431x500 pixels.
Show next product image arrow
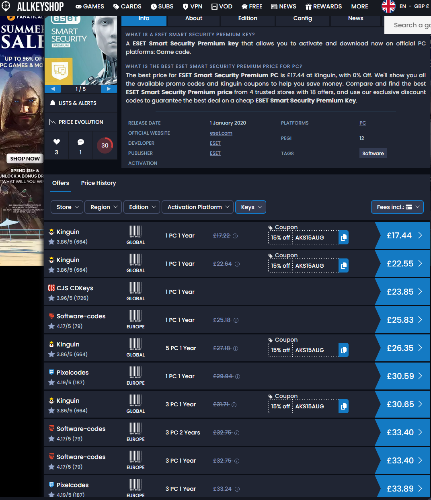[x=109, y=89]
